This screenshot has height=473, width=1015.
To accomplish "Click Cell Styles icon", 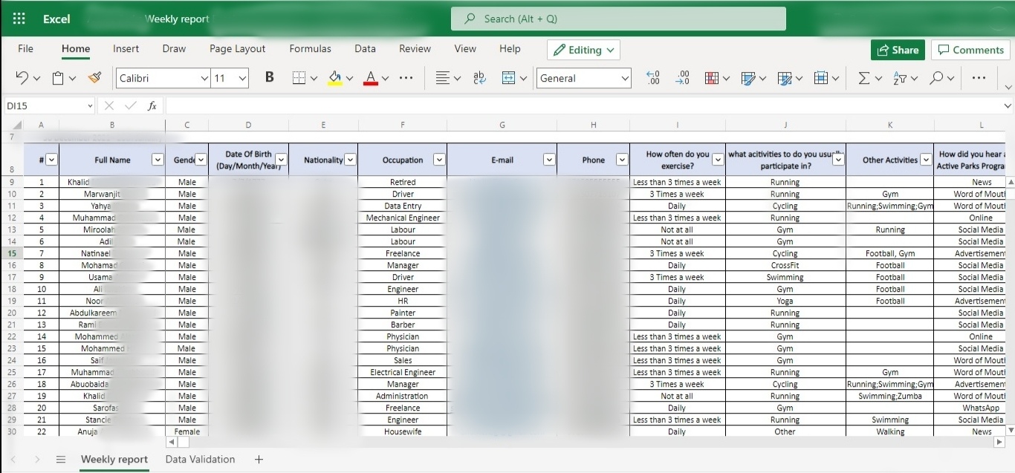I will click(x=748, y=78).
